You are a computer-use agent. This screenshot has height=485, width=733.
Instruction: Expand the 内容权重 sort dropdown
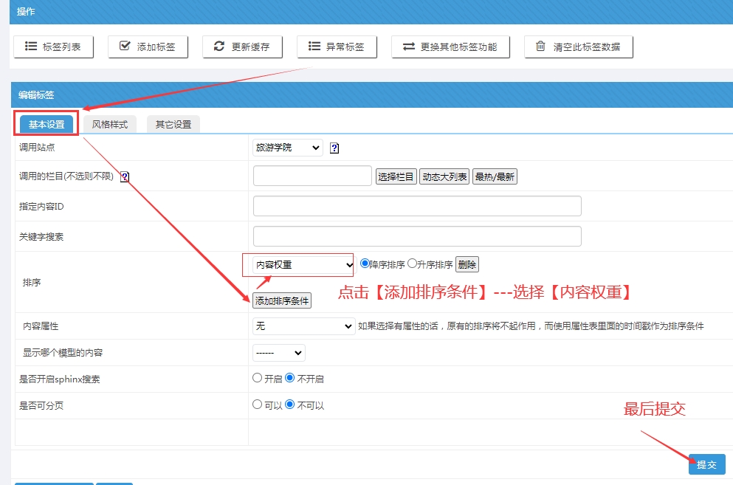[x=304, y=264]
